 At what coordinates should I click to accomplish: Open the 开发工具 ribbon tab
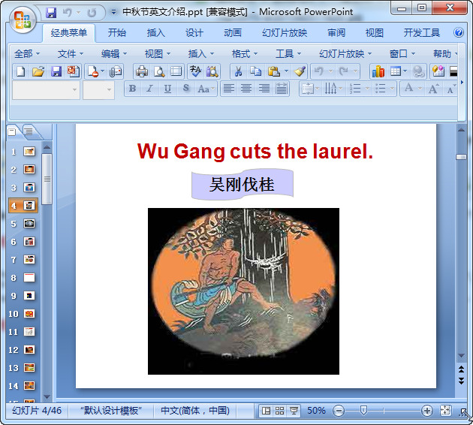422,32
